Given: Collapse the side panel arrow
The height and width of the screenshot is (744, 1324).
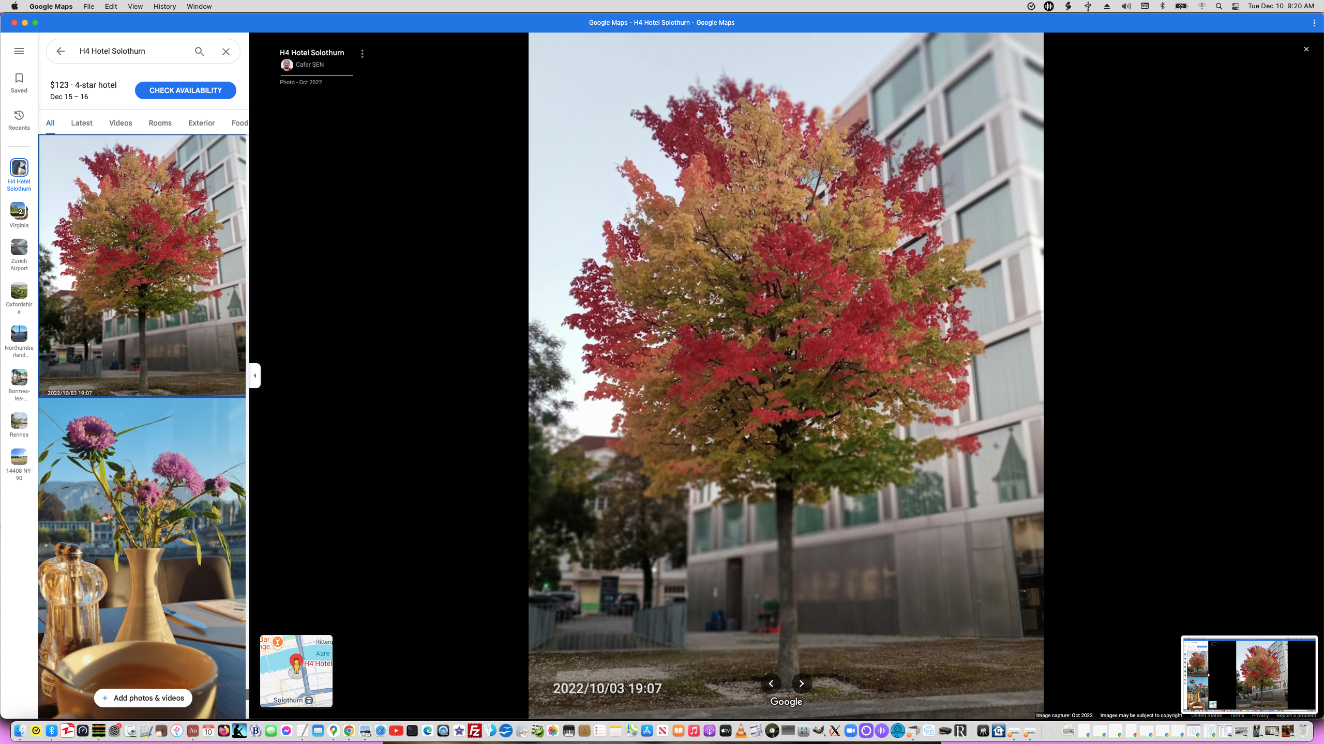Looking at the screenshot, I should (255, 376).
